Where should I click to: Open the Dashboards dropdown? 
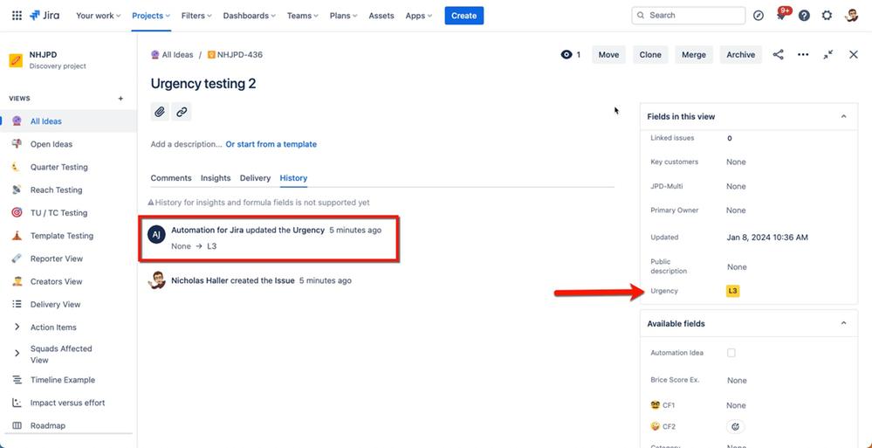point(247,16)
